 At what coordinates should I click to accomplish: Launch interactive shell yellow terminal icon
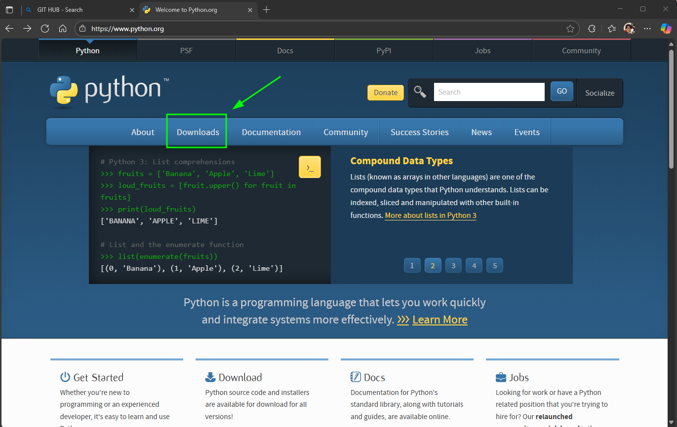click(x=310, y=167)
